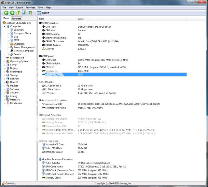Viewport: 208px width, 187px height.
Task: Select the GPU Clock (Shader Domain) row
Action: coord(114,174)
